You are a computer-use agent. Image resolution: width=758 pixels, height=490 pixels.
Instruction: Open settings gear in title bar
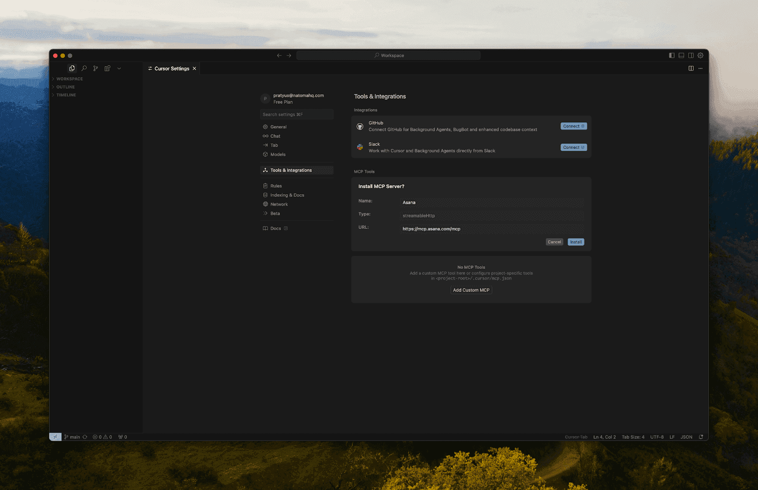click(701, 55)
